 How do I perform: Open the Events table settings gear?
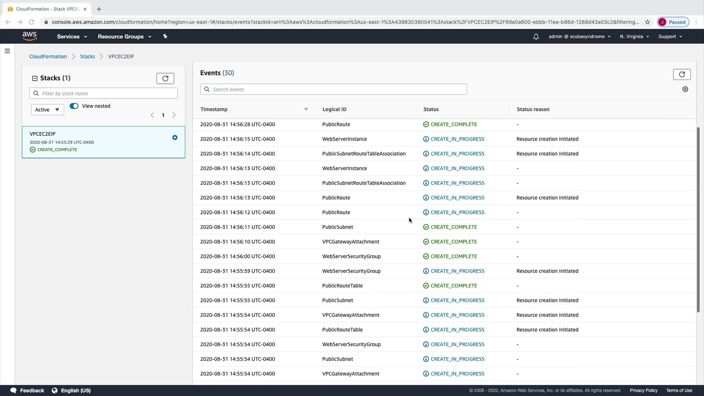(685, 89)
